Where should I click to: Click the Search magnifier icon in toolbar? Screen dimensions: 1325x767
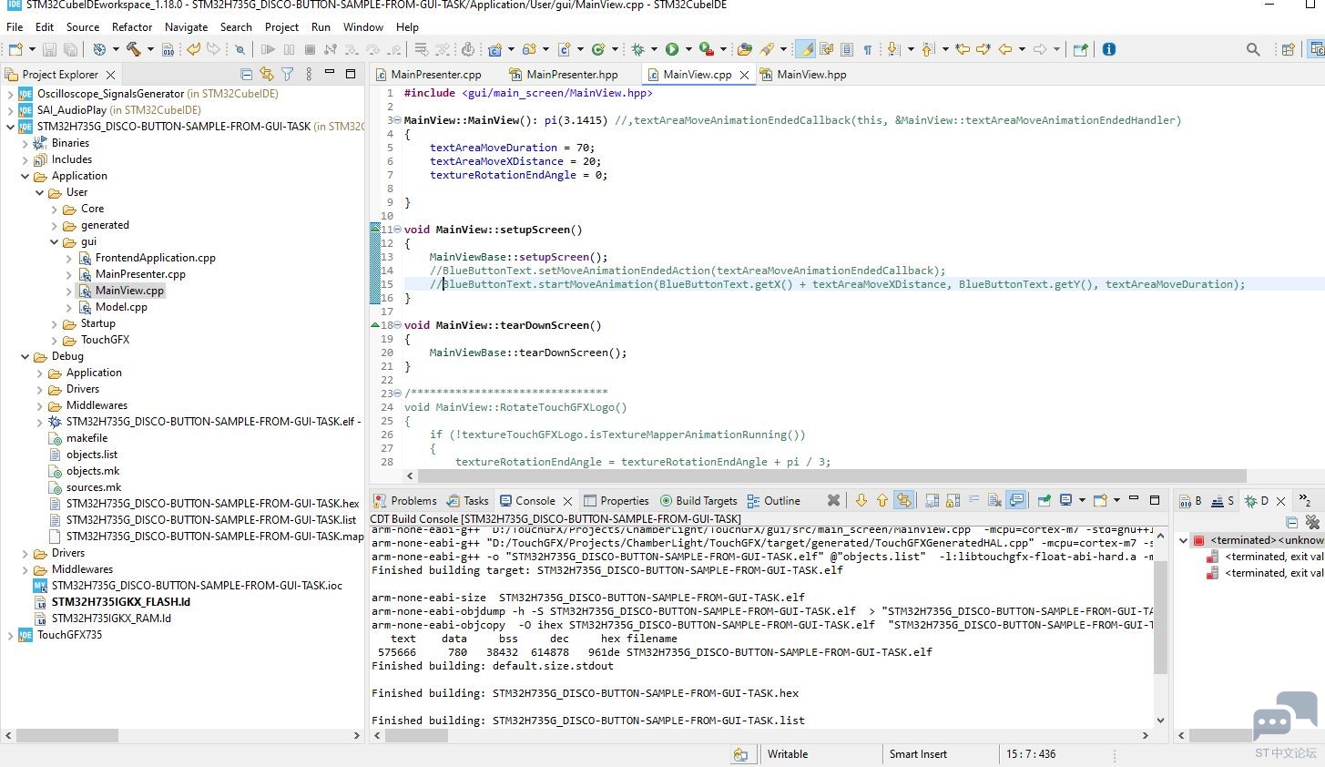click(x=1253, y=49)
